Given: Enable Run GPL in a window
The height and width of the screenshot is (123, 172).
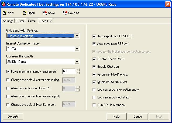Looking at the screenshot, I should coord(94,105).
